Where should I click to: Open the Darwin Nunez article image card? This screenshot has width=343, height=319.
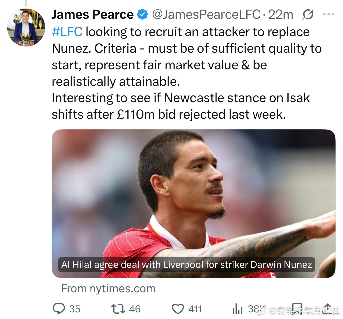pos(193,204)
